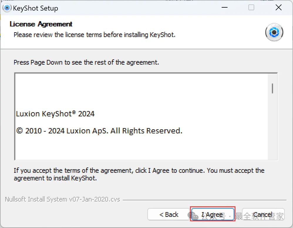
Task: Click the KeyShot logo in the header banner
Action: coord(274,32)
